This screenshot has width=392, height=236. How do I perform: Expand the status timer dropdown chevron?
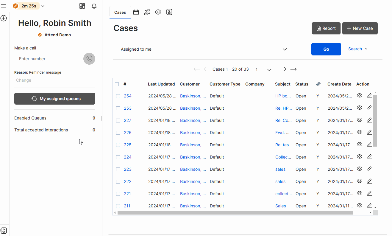click(43, 6)
